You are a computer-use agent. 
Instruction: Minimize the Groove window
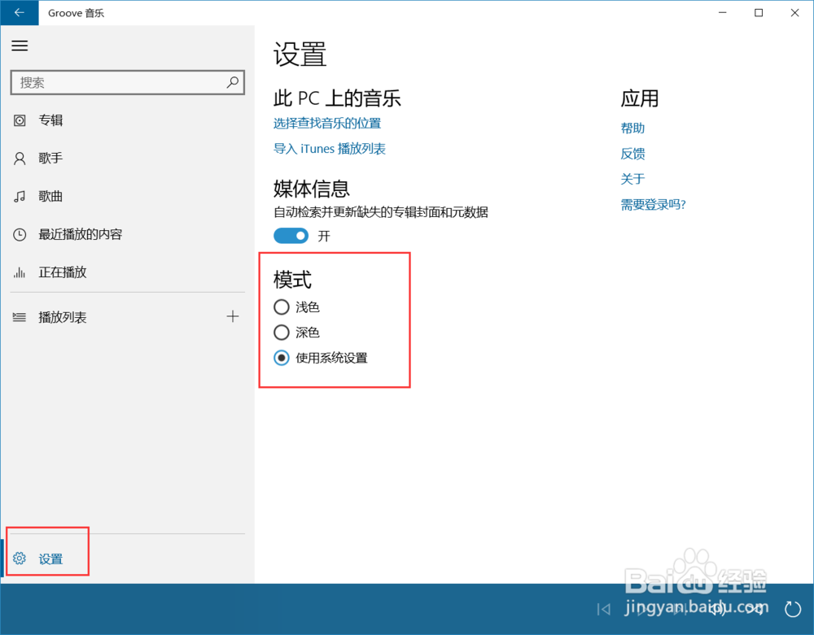[722, 12]
